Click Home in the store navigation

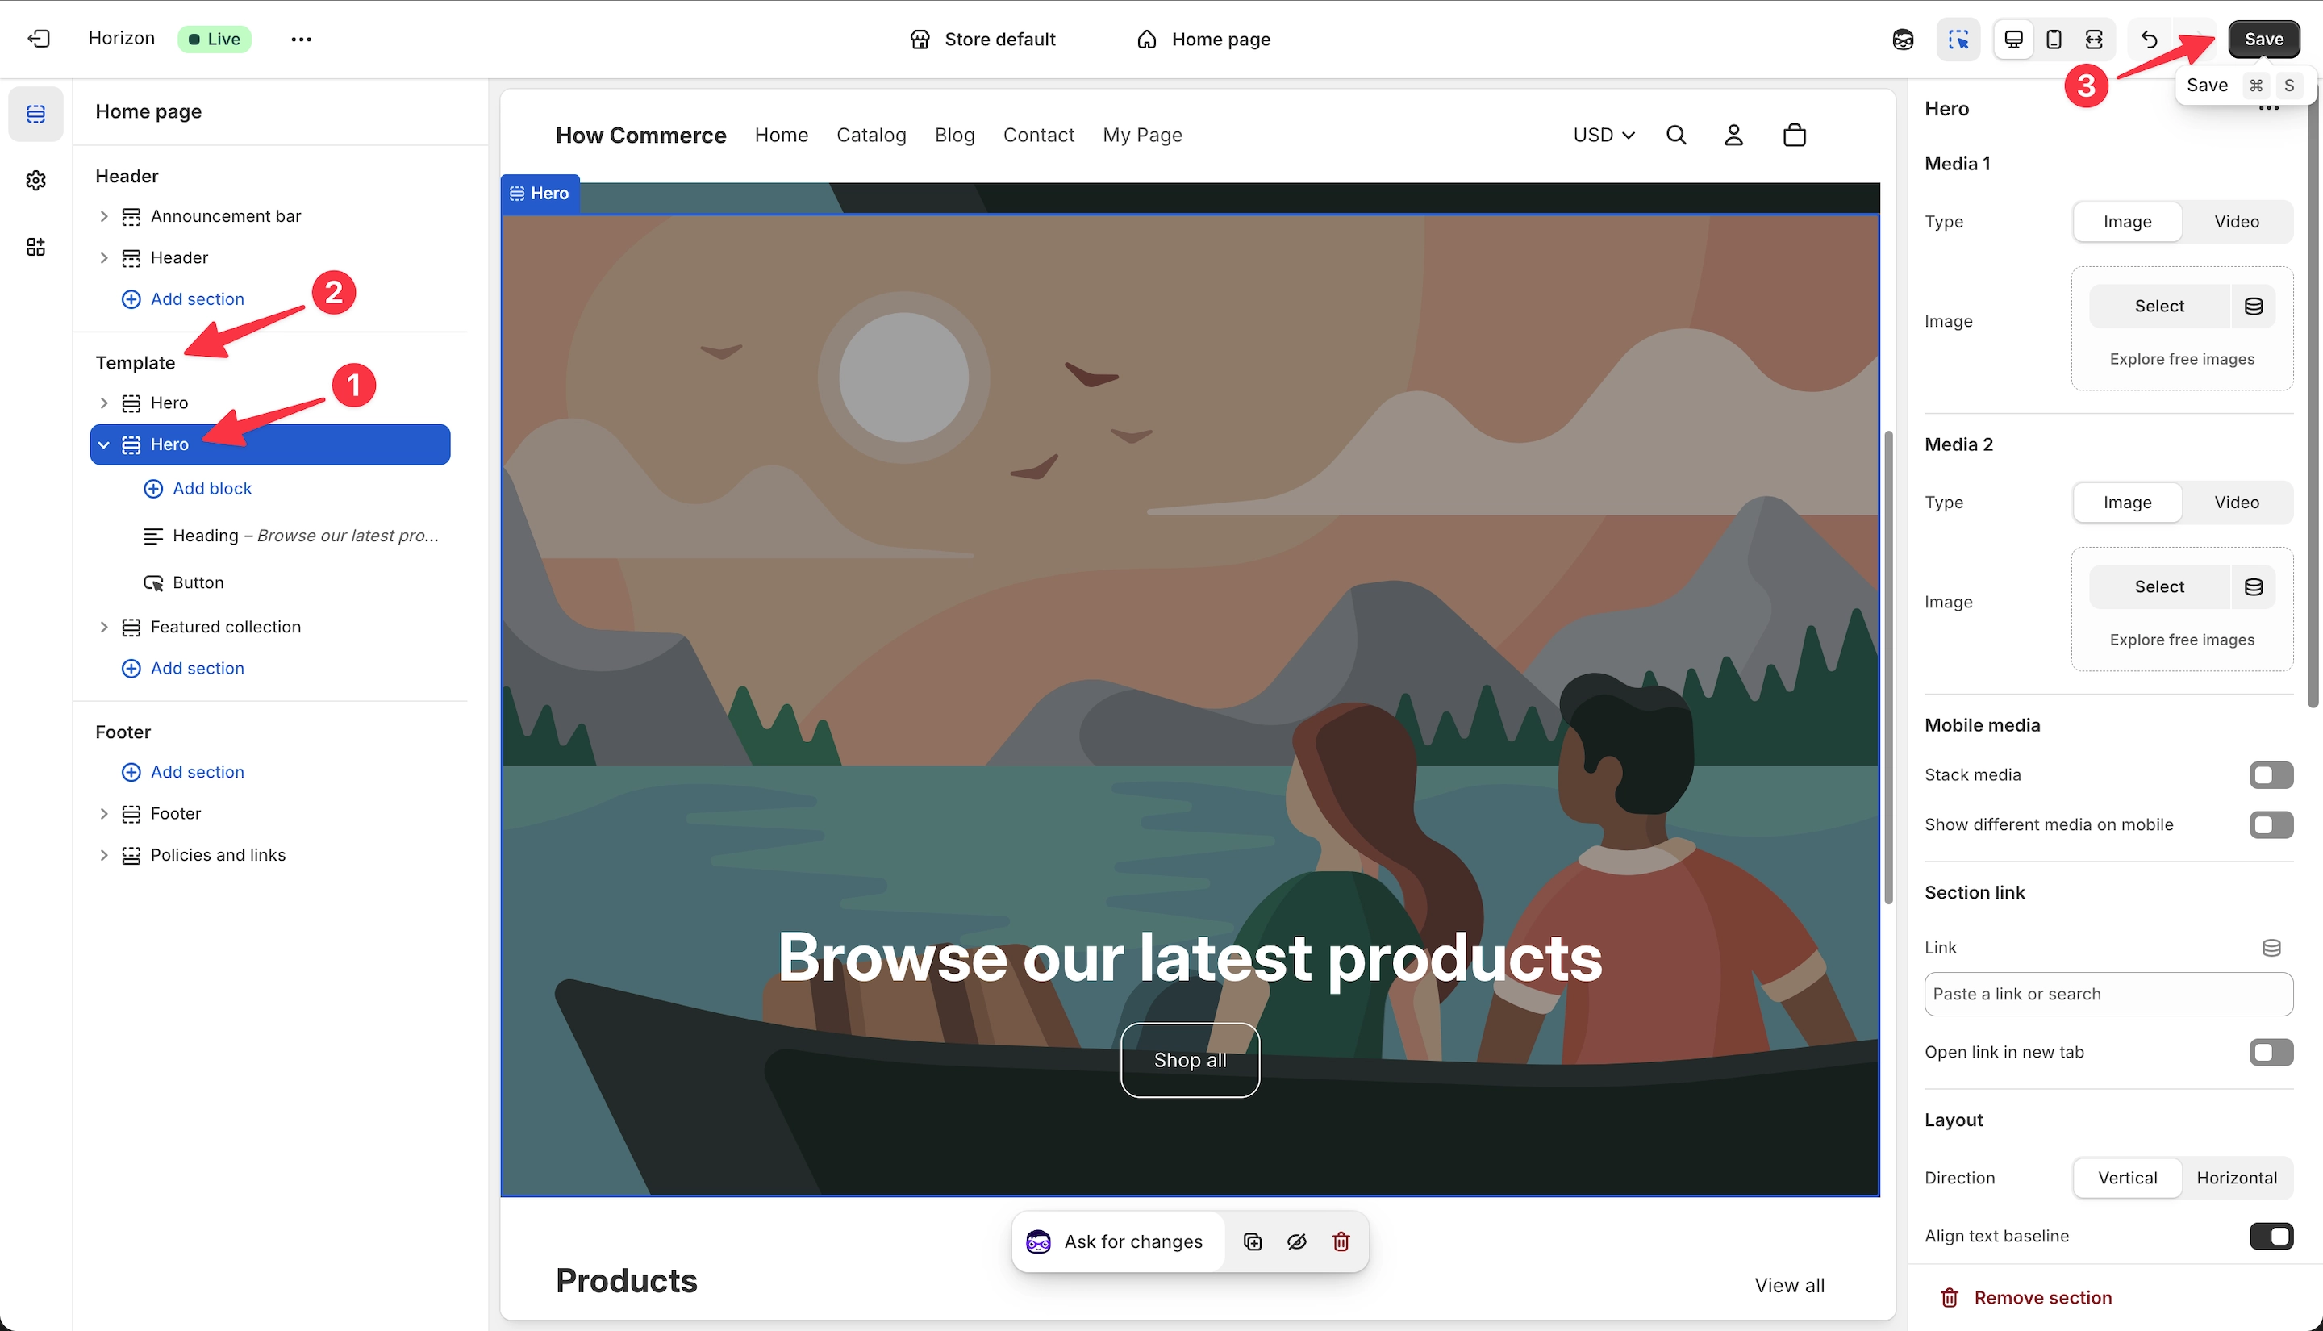(x=781, y=136)
